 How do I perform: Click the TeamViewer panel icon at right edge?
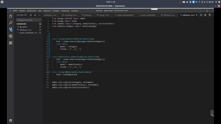point(212,113)
